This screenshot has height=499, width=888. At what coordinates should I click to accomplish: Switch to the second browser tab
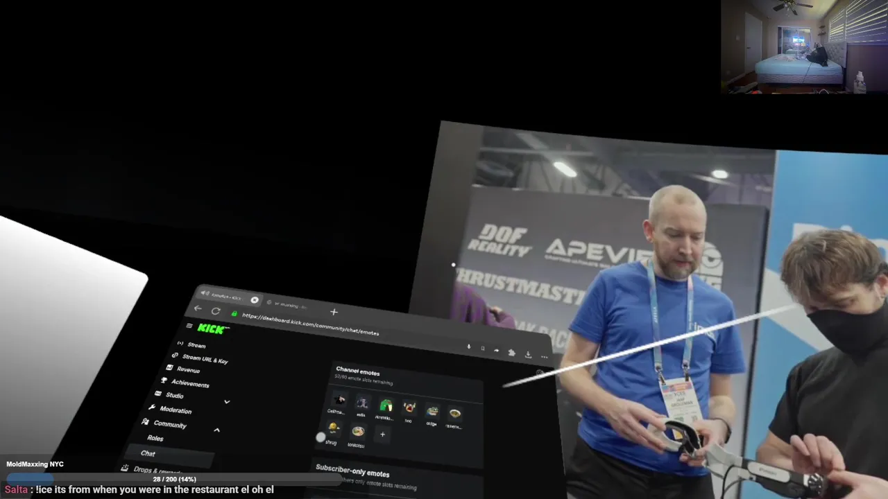[290, 305]
